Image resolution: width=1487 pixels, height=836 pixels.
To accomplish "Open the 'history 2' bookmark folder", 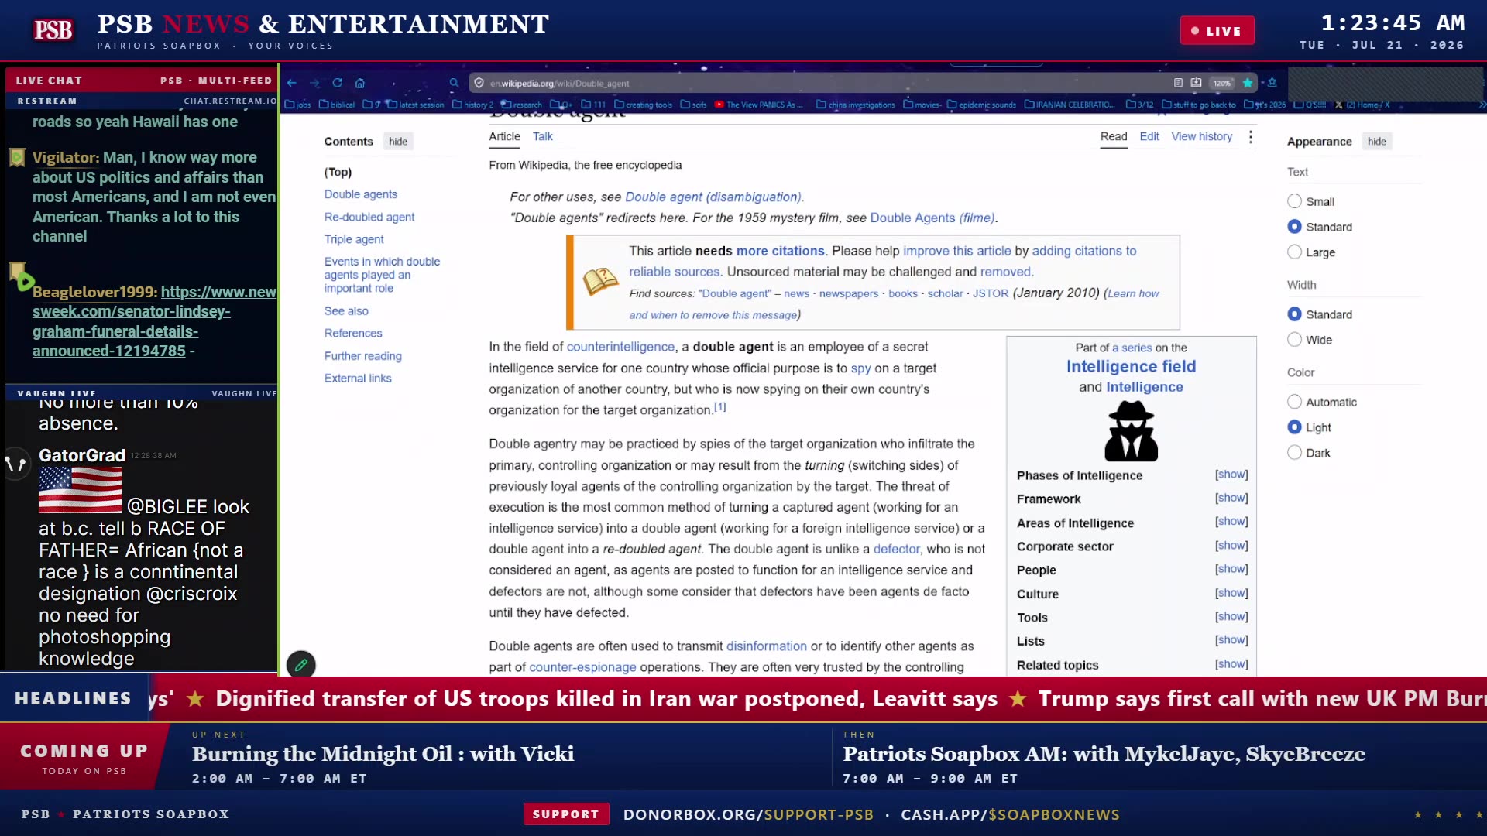I will (472, 104).
